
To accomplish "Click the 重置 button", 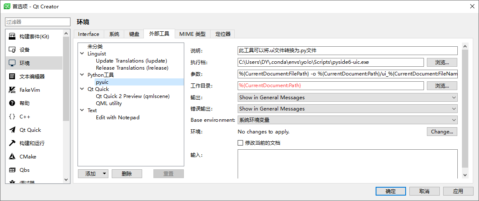I will (168, 174).
